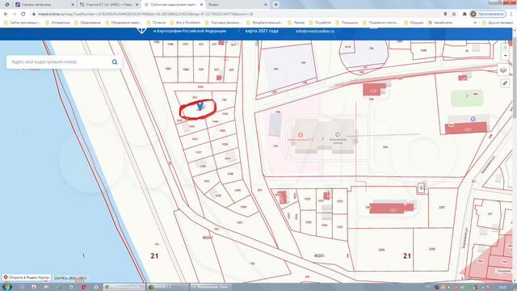
Task: Select the clinic marker on the map
Action: 301,135
